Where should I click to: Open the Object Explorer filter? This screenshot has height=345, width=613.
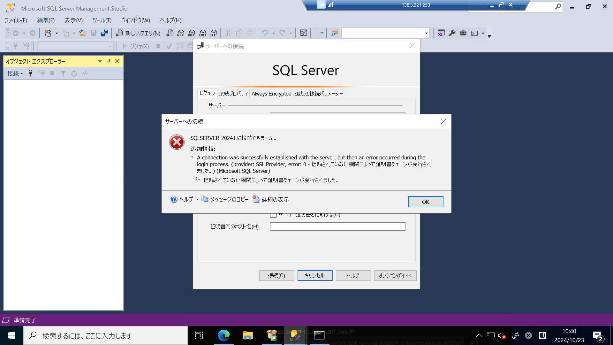coord(63,73)
